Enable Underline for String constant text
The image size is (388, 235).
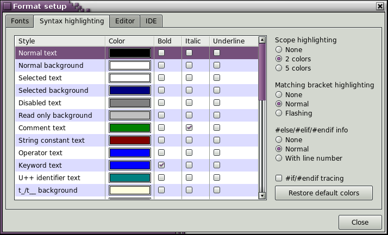(217, 141)
